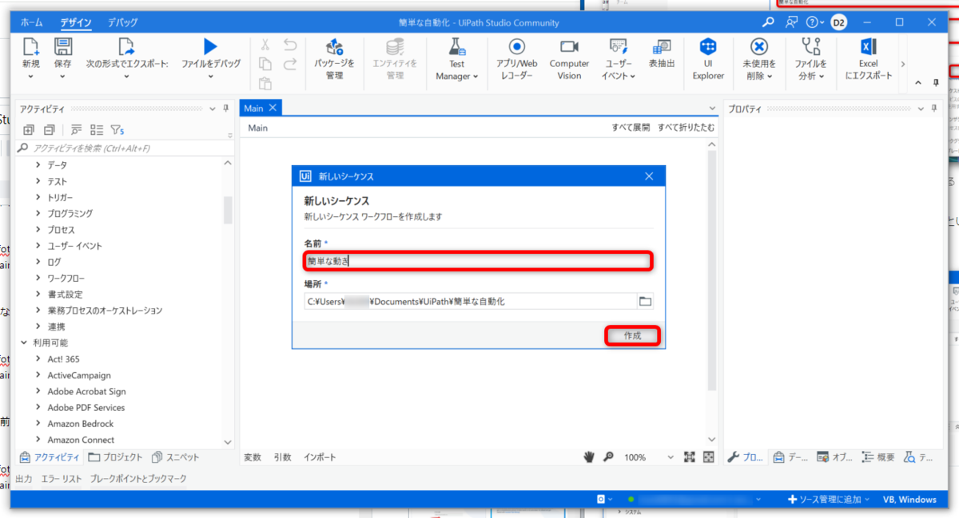
Task: Click the 場所 path field
Action: 471,302
